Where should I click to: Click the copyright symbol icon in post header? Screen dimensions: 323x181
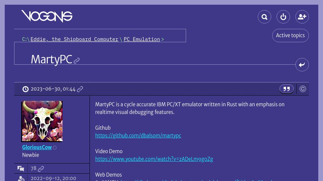tap(302, 89)
